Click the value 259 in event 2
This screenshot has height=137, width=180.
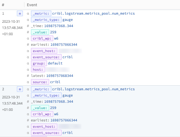pos(53,108)
